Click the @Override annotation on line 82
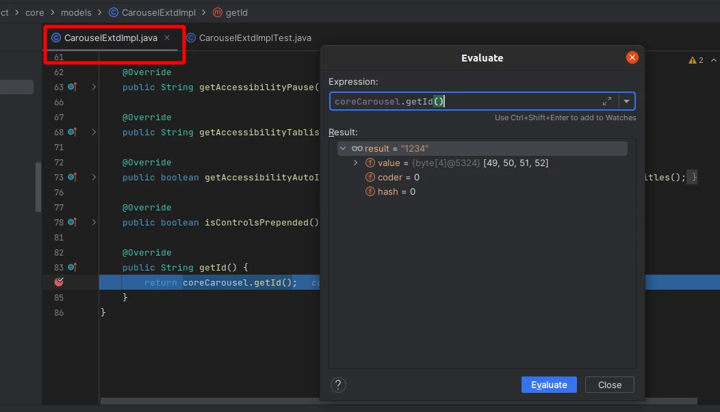 [147, 253]
